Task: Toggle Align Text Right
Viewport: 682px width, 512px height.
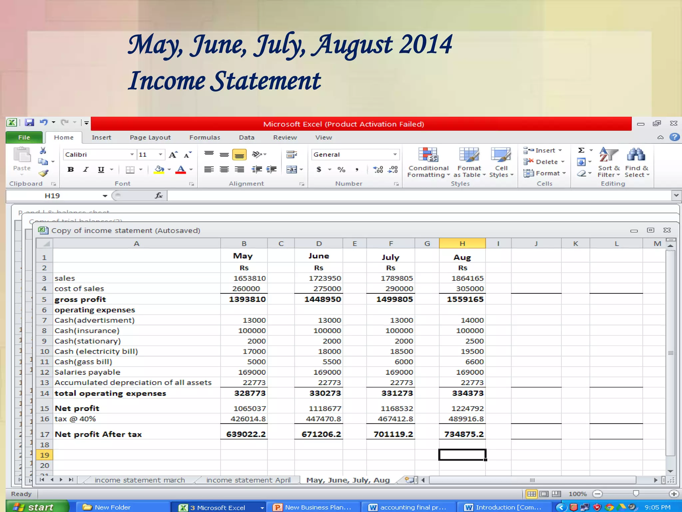Action: [x=239, y=170]
